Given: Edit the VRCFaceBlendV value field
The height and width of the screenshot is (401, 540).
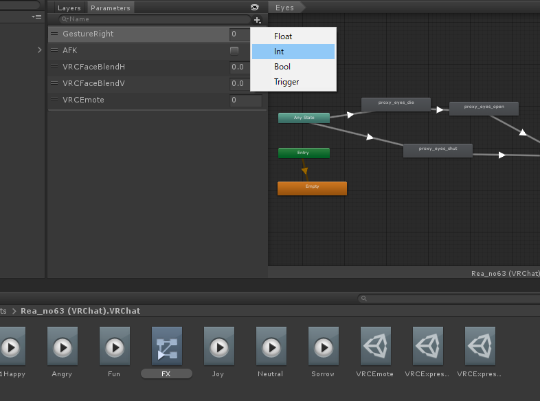Looking at the screenshot, I should click(x=240, y=83).
